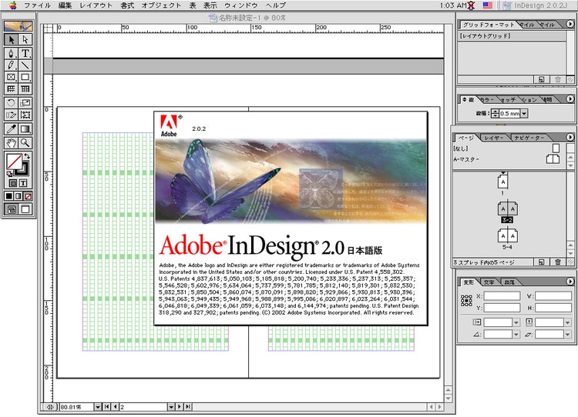Toggle formatting affects container button
This screenshot has width=578, height=417.
[13, 183]
